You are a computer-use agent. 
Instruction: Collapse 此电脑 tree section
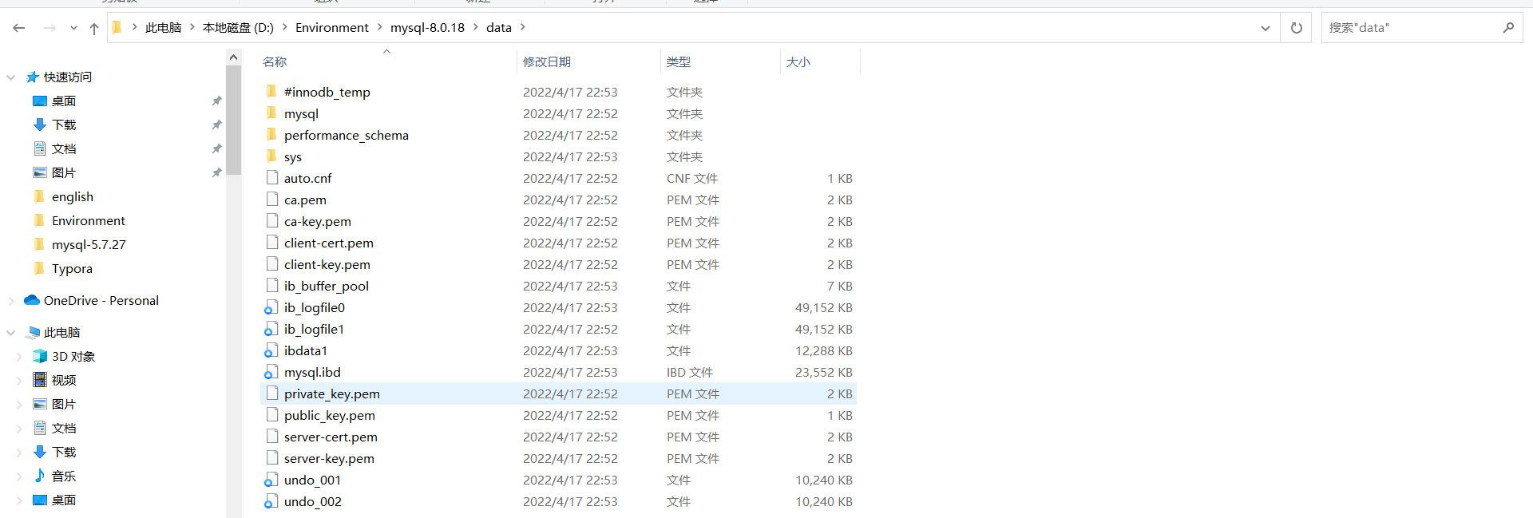click(x=11, y=333)
